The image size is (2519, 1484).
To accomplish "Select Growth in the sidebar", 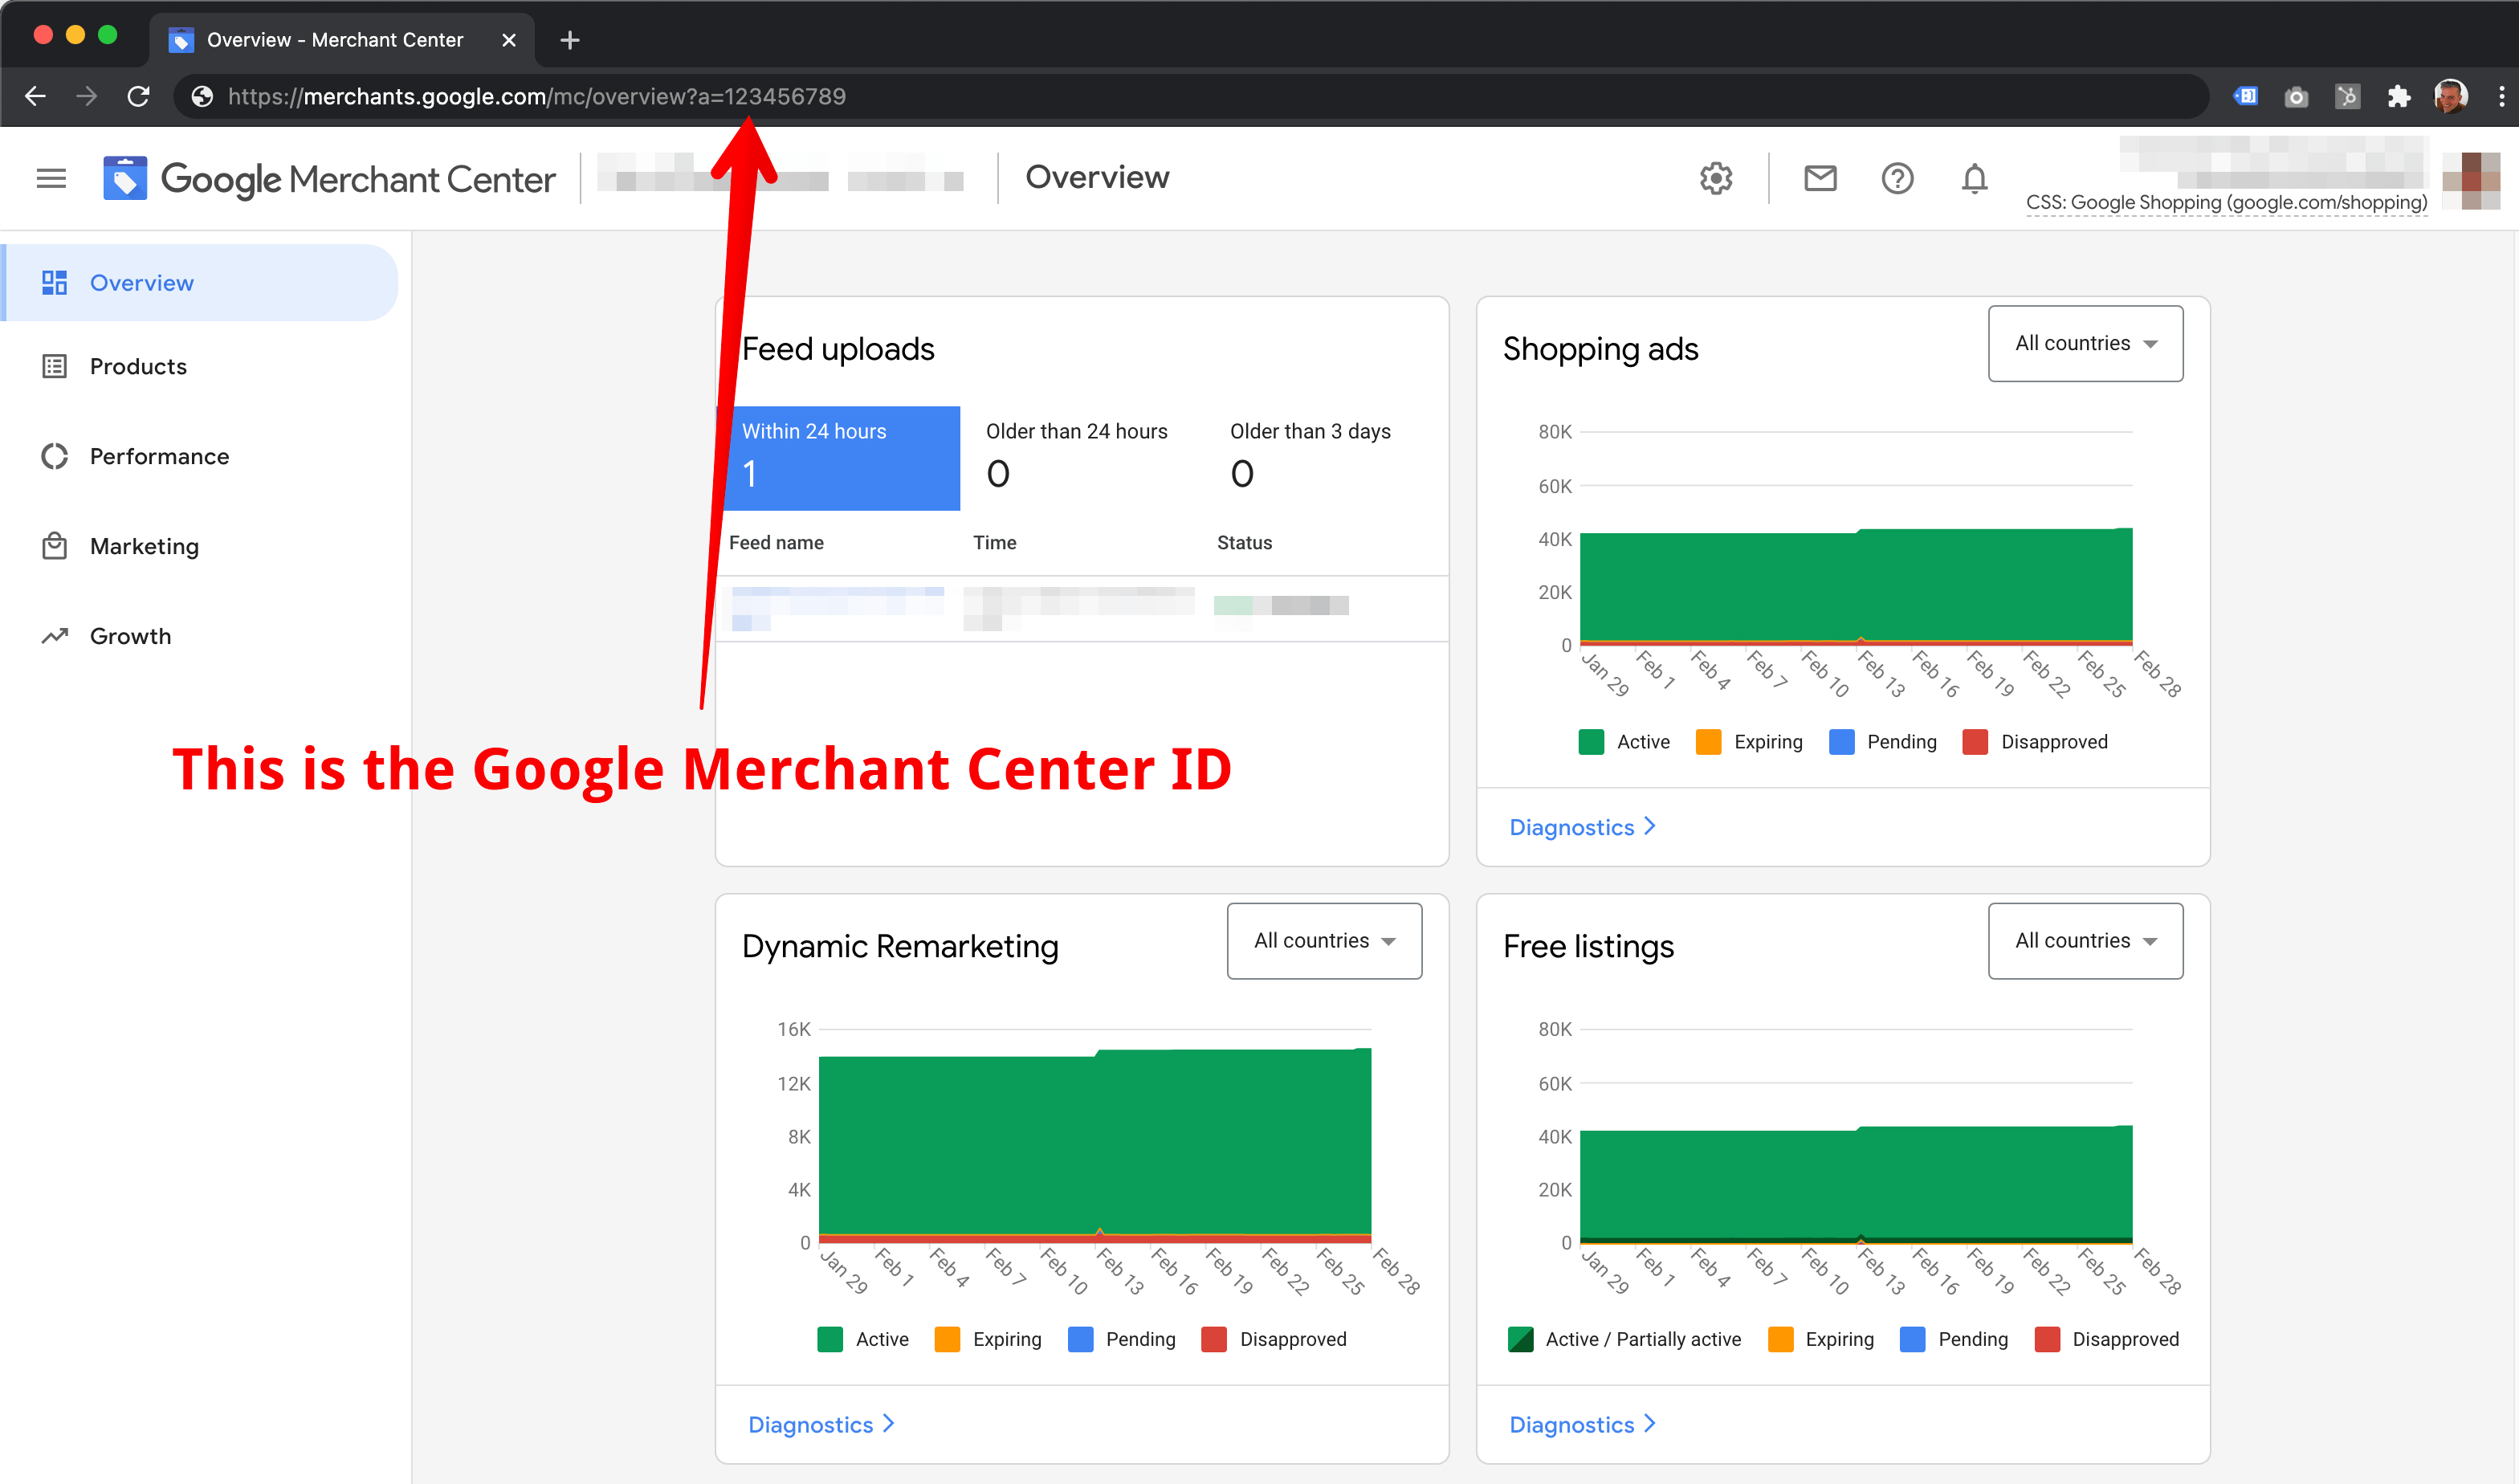I will pos(130,635).
